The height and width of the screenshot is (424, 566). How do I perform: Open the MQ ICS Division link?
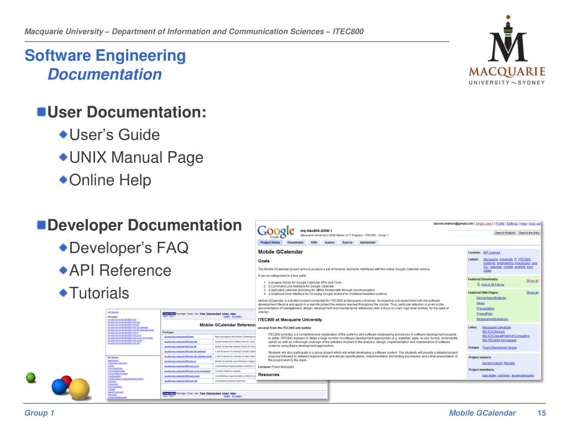(494, 332)
